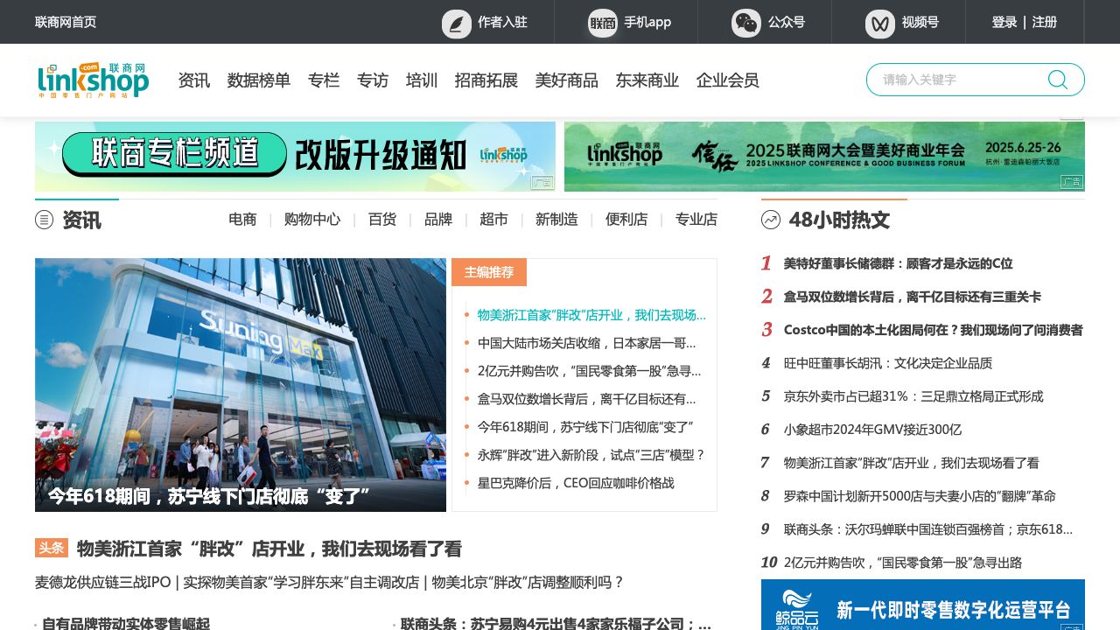Click the feather author-join icon
The image size is (1120, 630).
pyautogui.click(x=456, y=24)
